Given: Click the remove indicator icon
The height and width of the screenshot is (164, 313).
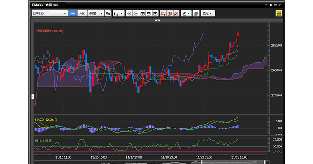Looking at the screenshot, I should point(176,13).
